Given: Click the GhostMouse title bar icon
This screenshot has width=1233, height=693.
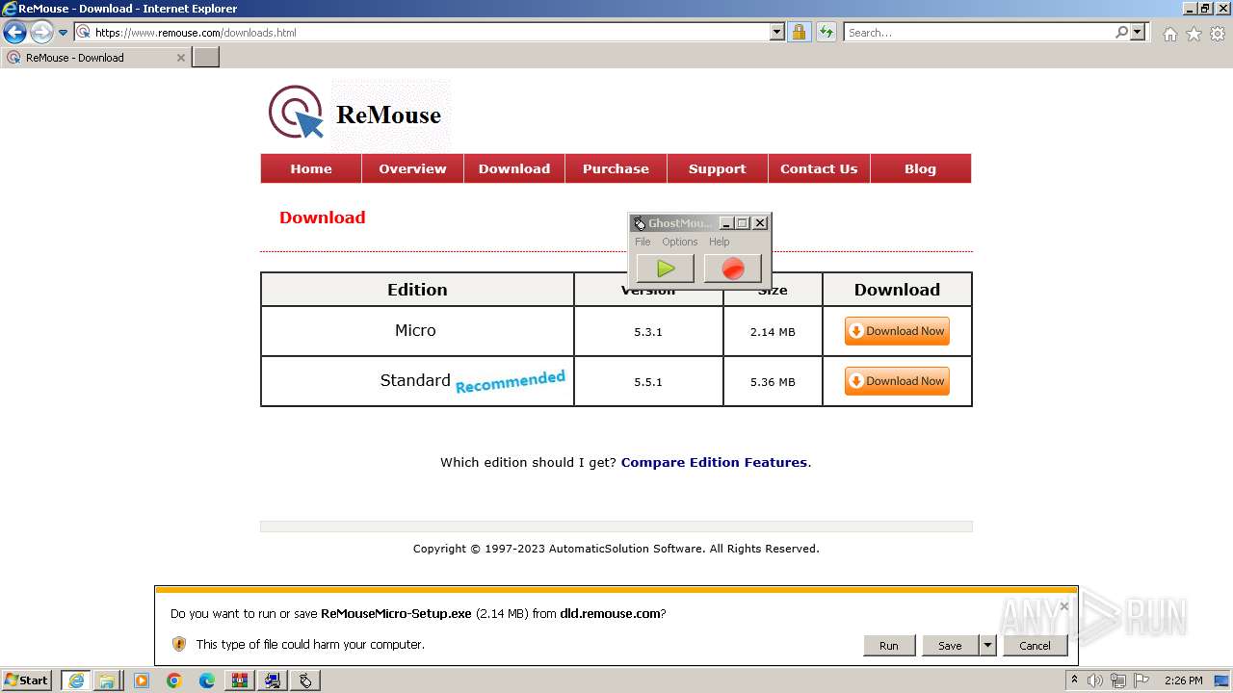Looking at the screenshot, I should [640, 223].
